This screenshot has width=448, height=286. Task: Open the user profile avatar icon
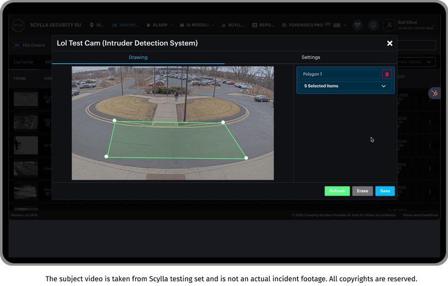tap(389, 25)
